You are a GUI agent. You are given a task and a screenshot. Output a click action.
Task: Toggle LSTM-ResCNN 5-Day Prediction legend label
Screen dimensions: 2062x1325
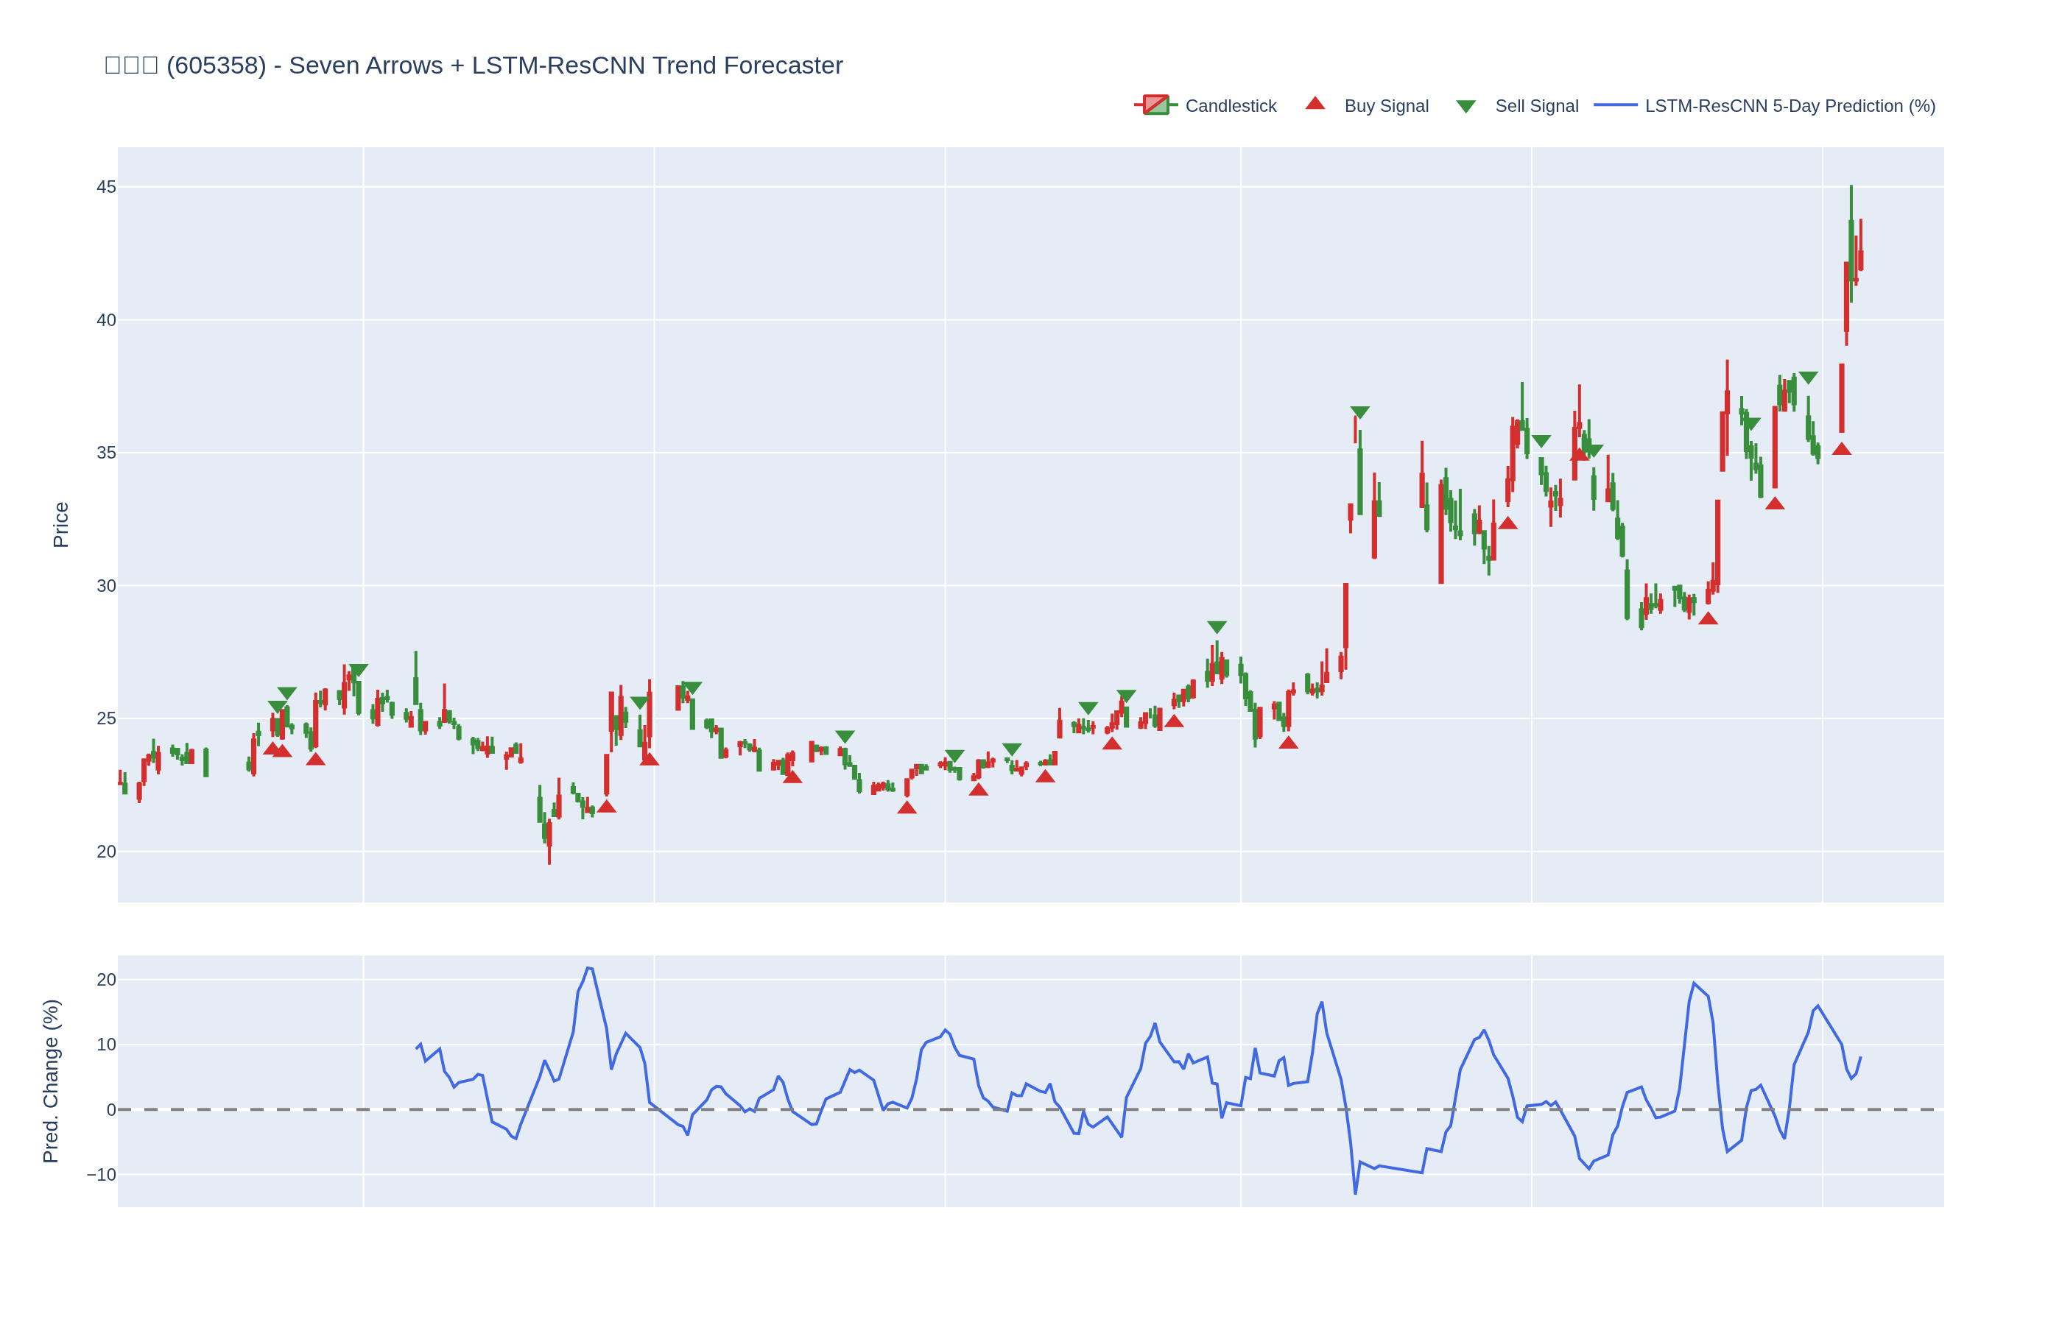[1790, 106]
